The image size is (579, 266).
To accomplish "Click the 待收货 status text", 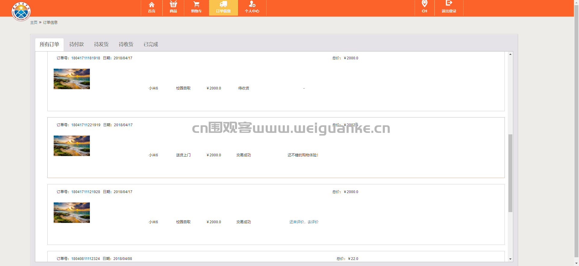I will [244, 88].
